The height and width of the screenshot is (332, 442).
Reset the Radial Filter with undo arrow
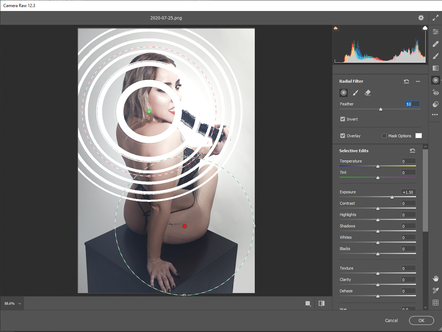(x=406, y=81)
